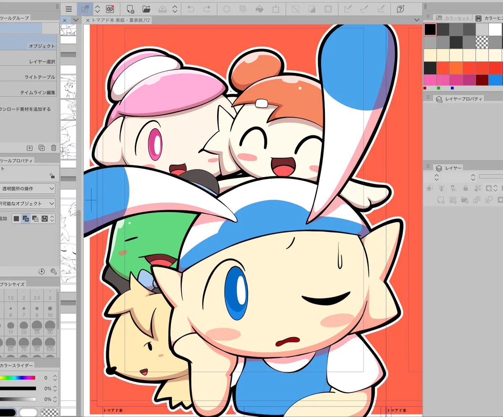Toggle the lock layer icon in the layer panel
Screen dimensions: 503x417
coord(465,188)
